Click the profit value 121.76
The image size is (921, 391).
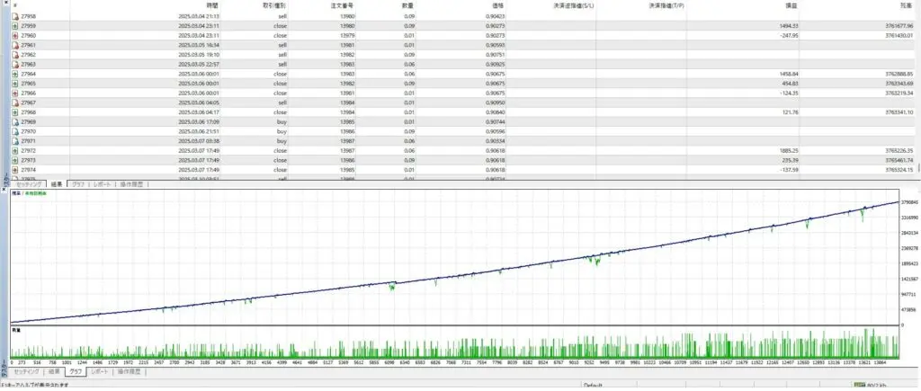[x=790, y=112]
